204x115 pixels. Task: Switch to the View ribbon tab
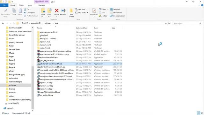click(x=30, y=5)
